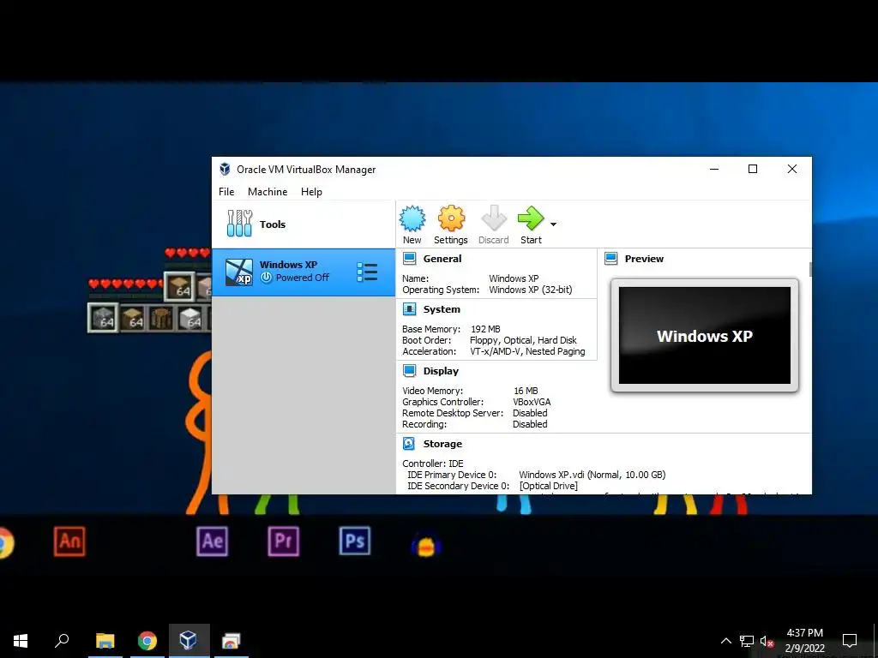This screenshot has height=658, width=878.
Task: Click the 'Powered Off' state text
Action: [x=303, y=278]
